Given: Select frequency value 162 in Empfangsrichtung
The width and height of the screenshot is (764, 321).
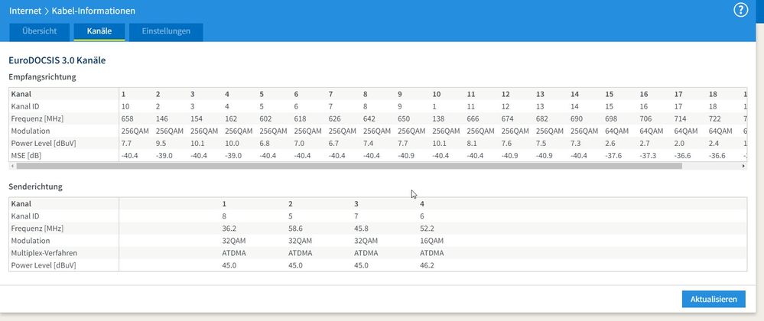Looking at the screenshot, I should pyautogui.click(x=230, y=118).
